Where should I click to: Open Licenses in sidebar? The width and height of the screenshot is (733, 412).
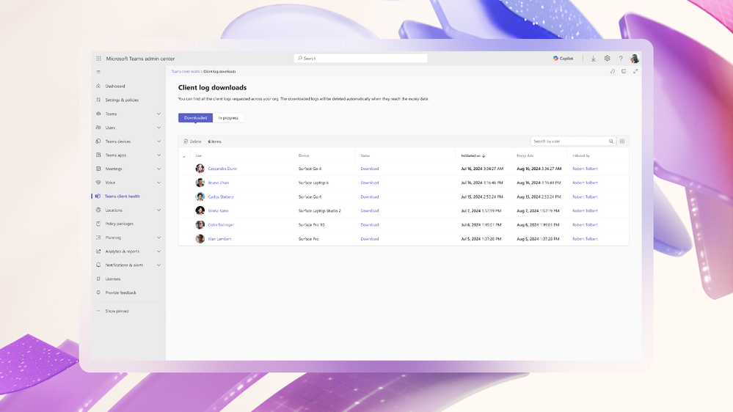(x=113, y=279)
